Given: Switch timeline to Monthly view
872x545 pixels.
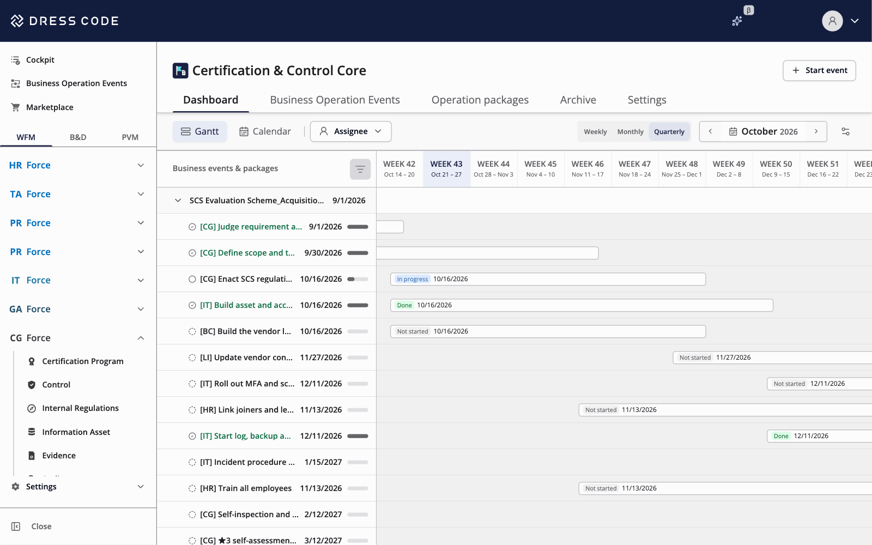Looking at the screenshot, I should click(x=630, y=132).
